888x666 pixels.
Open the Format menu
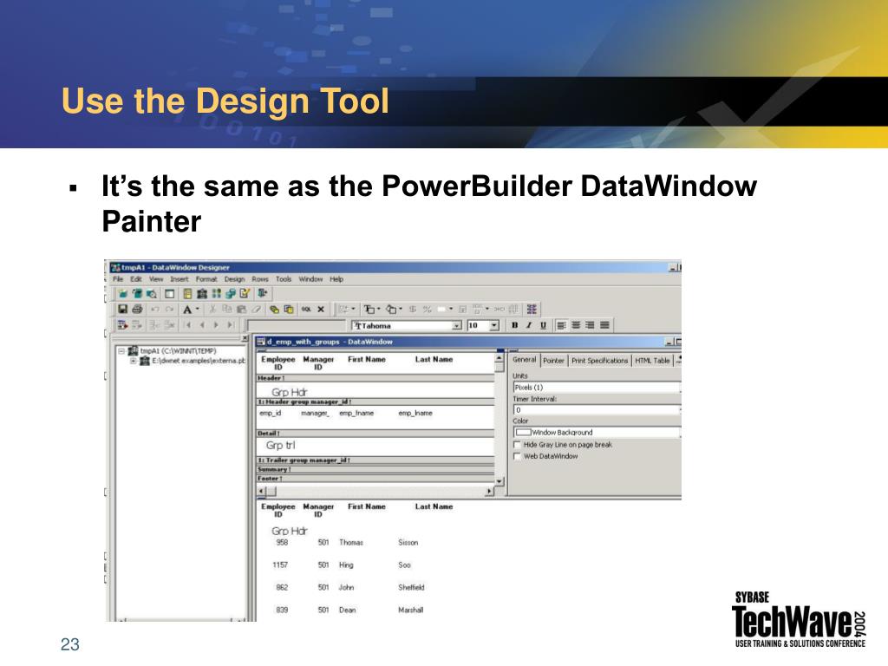pos(206,279)
